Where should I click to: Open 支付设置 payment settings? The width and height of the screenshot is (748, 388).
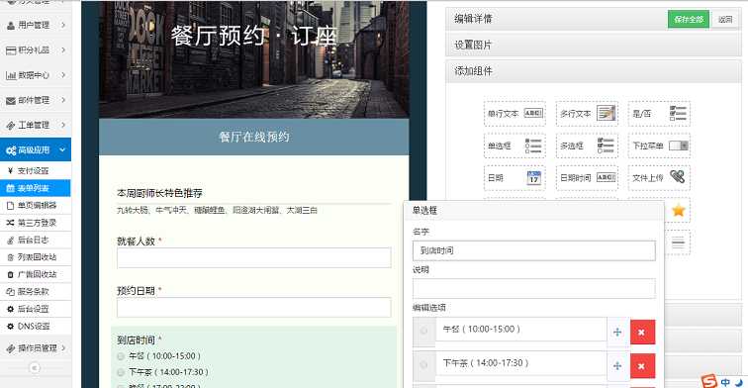pyautogui.click(x=36, y=171)
